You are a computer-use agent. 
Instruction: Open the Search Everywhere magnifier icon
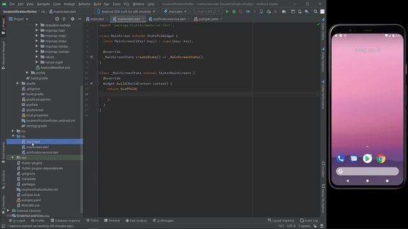316,11
